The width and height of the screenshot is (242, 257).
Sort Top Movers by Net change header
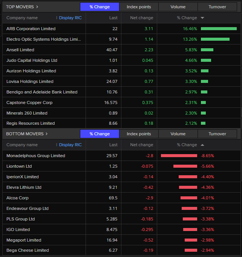142,18
